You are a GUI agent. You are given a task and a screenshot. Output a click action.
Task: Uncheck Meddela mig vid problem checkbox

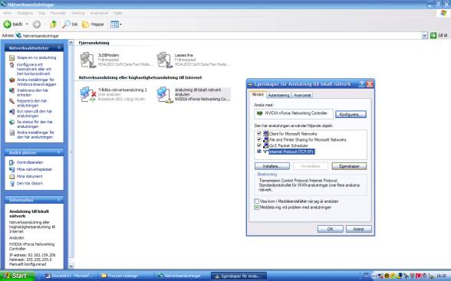click(x=256, y=207)
